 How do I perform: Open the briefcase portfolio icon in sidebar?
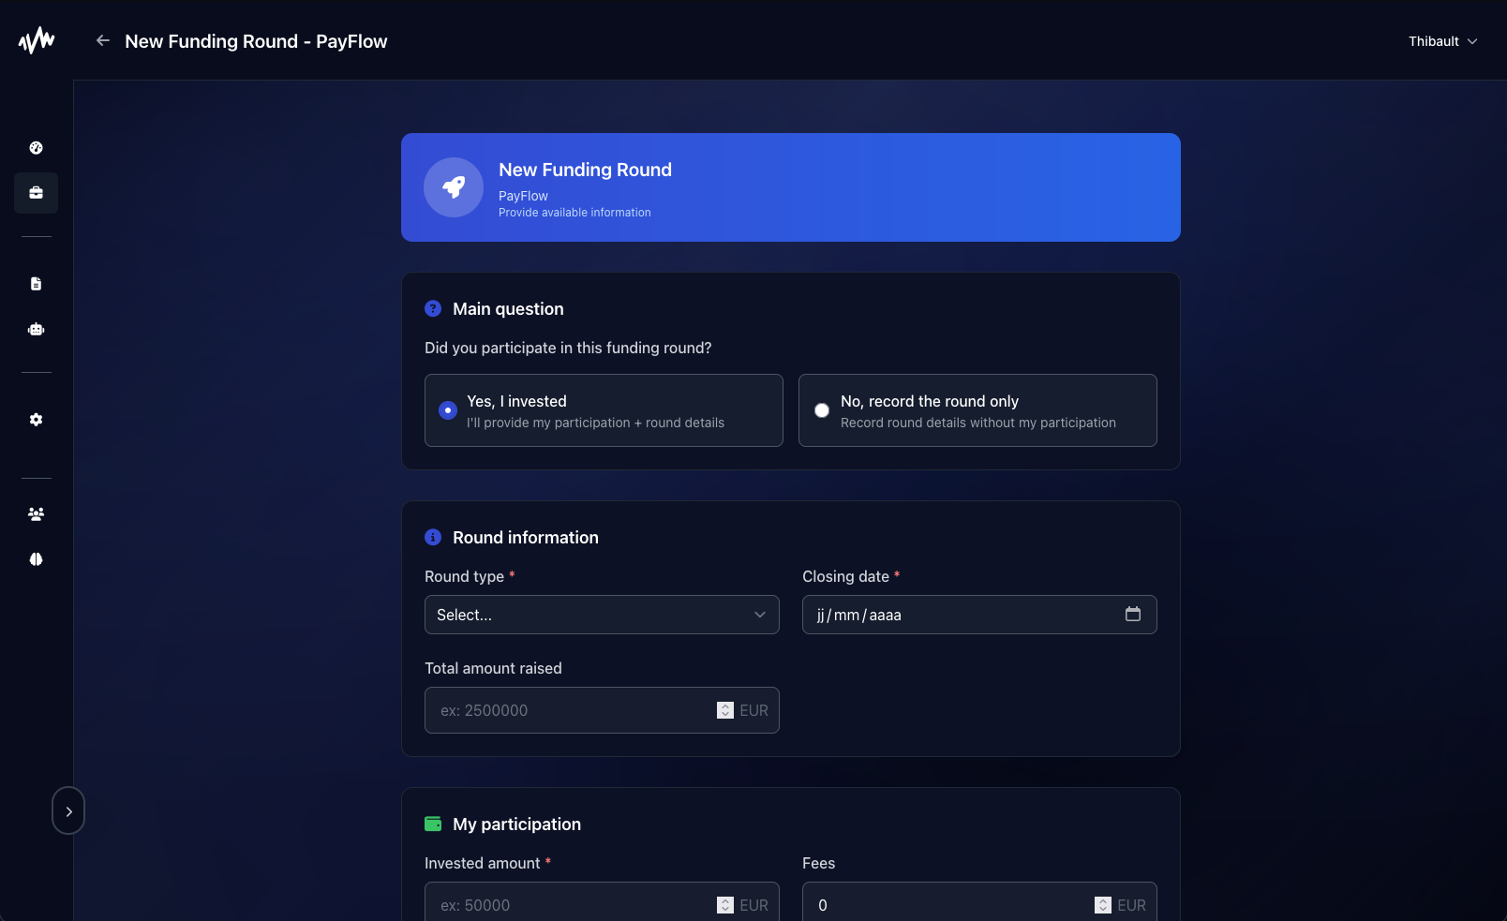pyautogui.click(x=36, y=193)
